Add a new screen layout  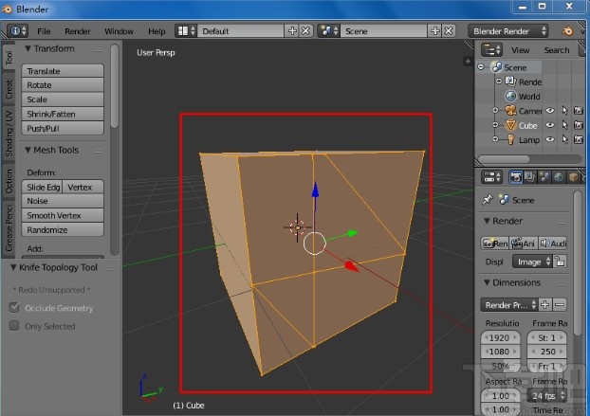tap(292, 31)
